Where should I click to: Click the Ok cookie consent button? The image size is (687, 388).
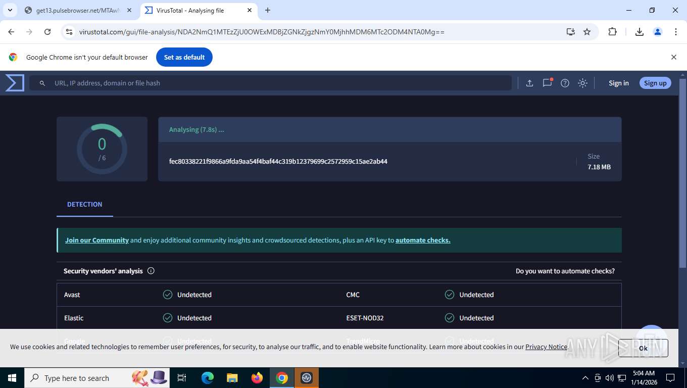[643, 348]
